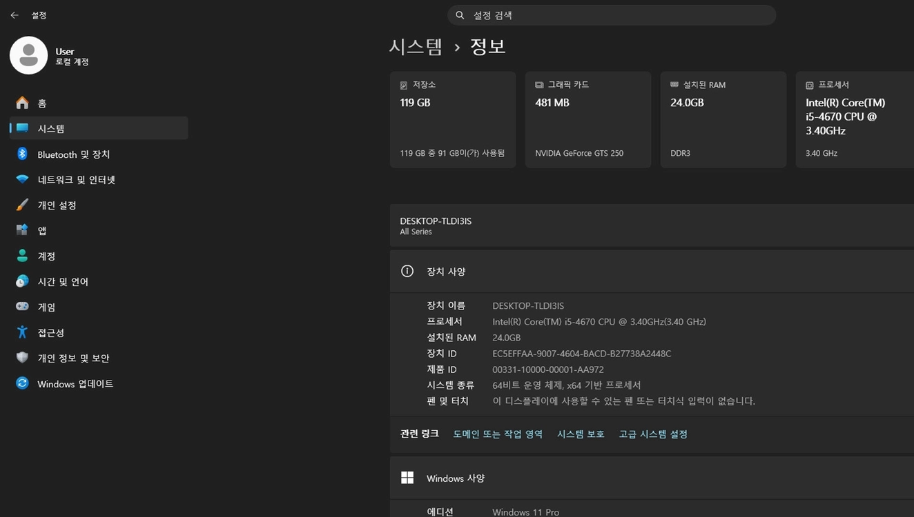Collapse the Windows 사양 section header
The height and width of the screenshot is (517, 914).
tap(652, 478)
